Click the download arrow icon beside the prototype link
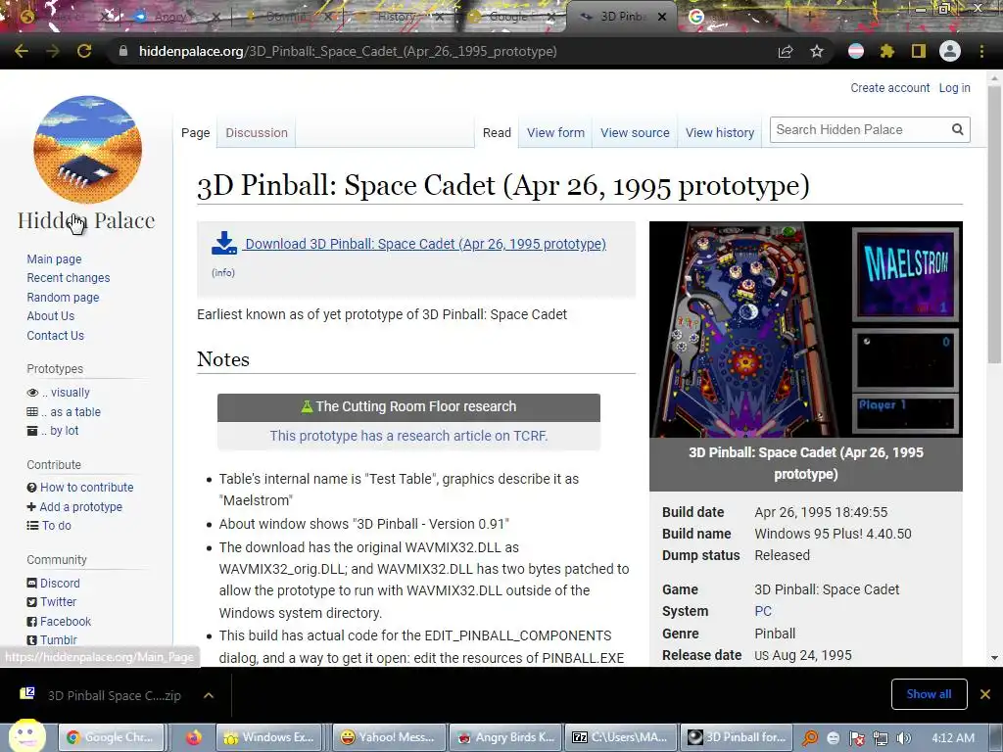 224,243
